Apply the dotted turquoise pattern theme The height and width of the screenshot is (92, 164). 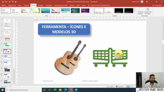(65, 11)
